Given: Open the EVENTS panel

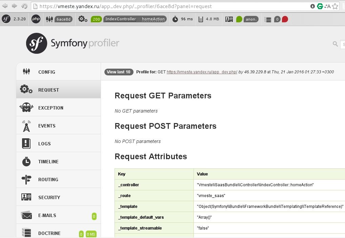Looking at the screenshot, I should pyautogui.click(x=59, y=125).
